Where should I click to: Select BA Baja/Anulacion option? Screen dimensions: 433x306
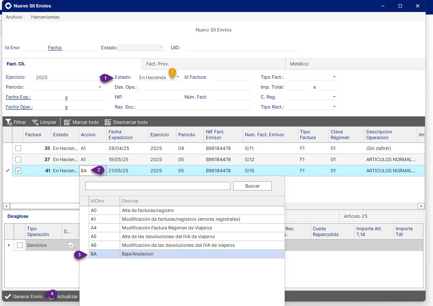point(186,254)
